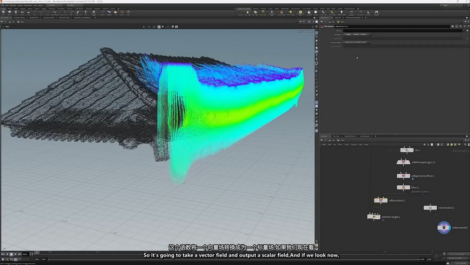Screen dimensions: 470x265
Task: Switch to the Material Palette tab
Action: pyautogui.click(x=350, y=136)
